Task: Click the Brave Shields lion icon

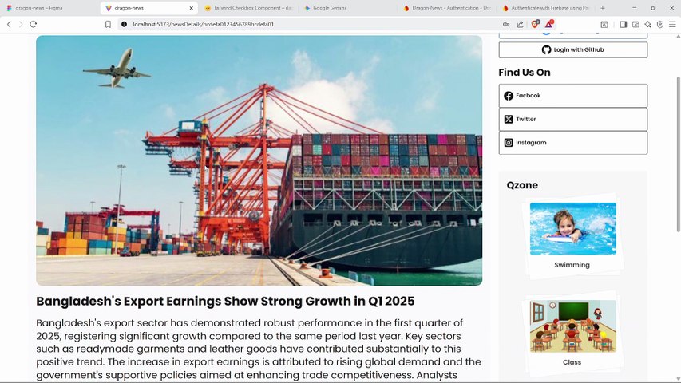Action: coord(535,24)
